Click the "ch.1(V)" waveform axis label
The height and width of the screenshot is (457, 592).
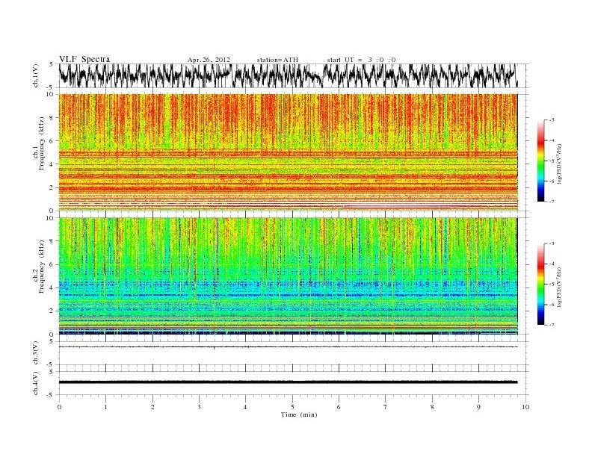coord(36,75)
